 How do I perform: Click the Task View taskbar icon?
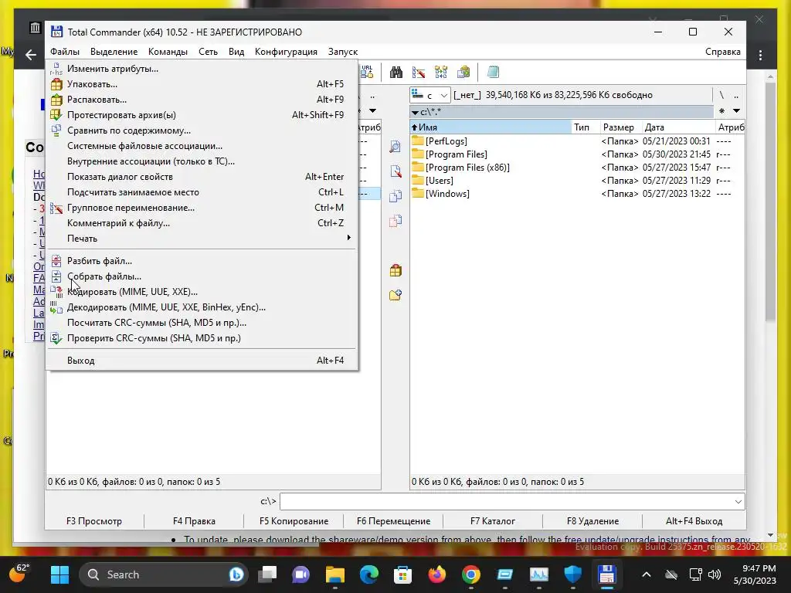click(x=266, y=574)
